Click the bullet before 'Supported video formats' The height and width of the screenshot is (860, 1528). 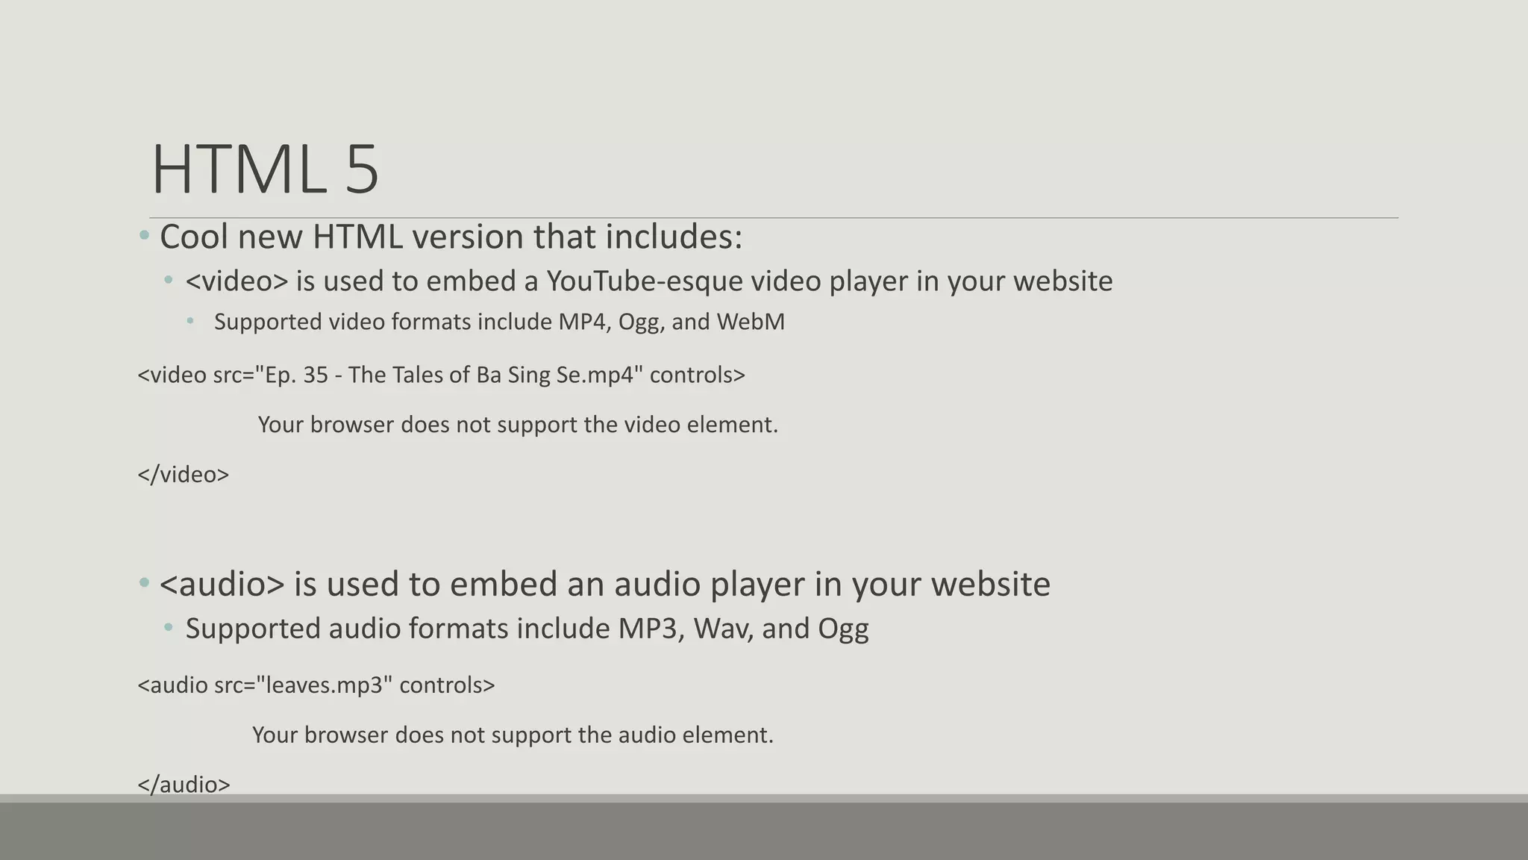click(190, 321)
